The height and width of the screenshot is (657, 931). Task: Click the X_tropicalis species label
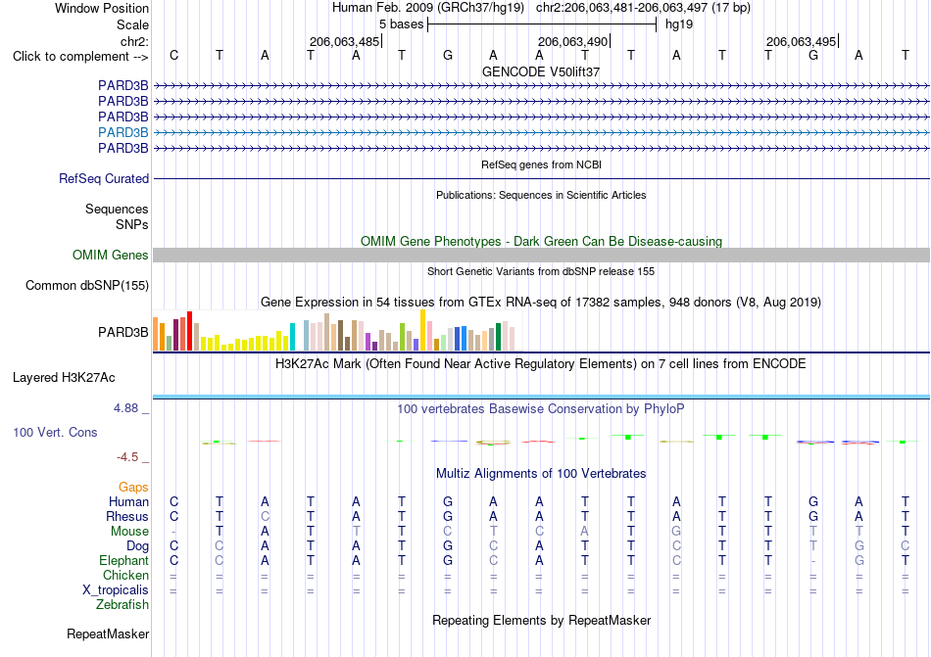coord(116,590)
